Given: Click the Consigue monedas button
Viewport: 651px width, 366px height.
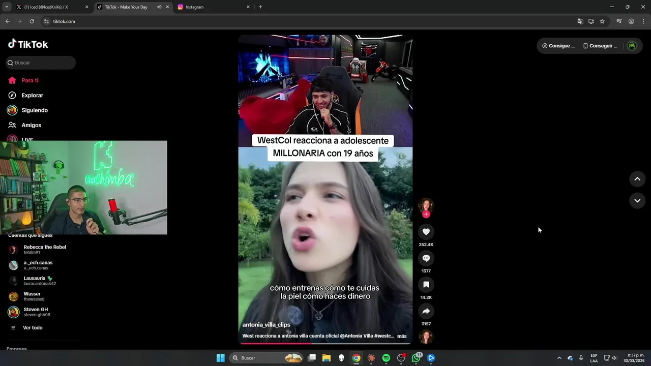Looking at the screenshot, I should click(558, 46).
